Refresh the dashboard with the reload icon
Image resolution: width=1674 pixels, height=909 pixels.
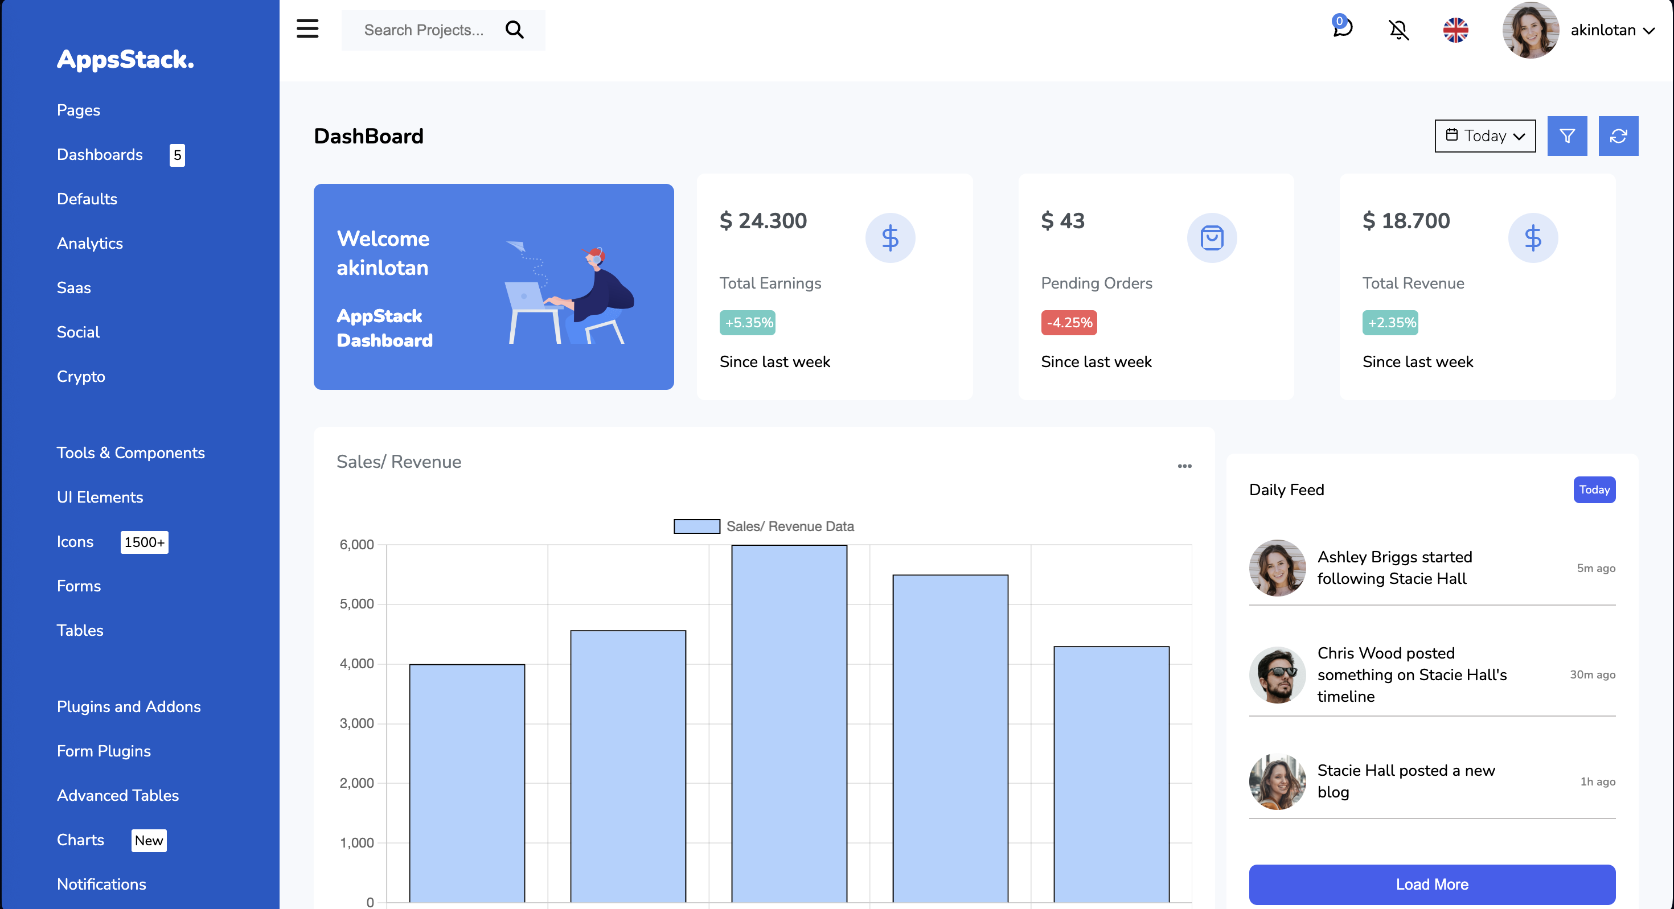pos(1619,136)
